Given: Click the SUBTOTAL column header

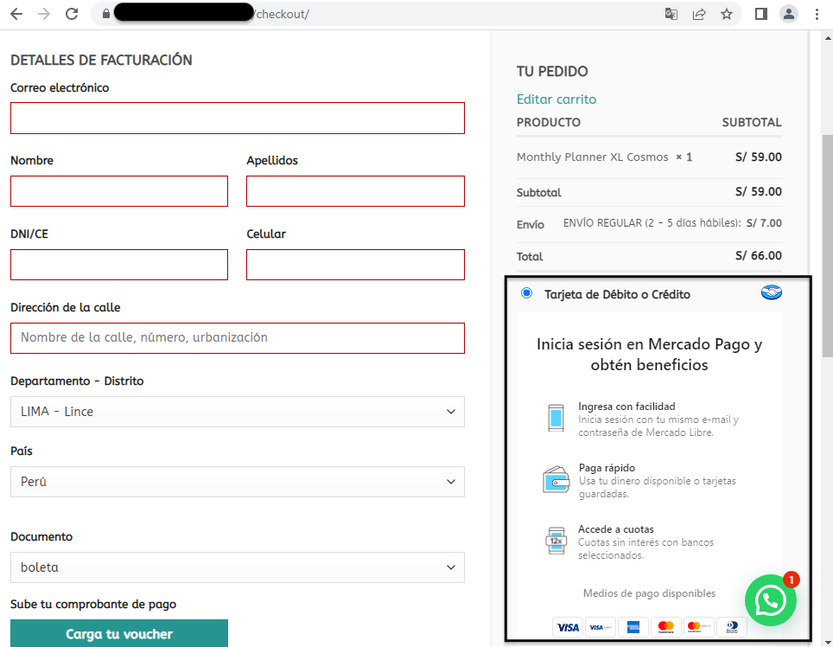Looking at the screenshot, I should (x=752, y=122).
